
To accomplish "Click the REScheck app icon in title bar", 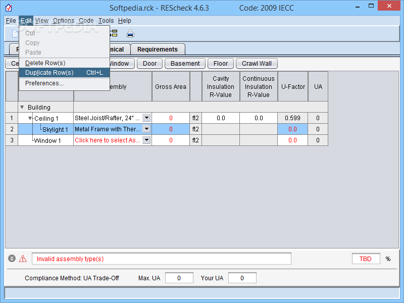I will pyautogui.click(x=9, y=8).
